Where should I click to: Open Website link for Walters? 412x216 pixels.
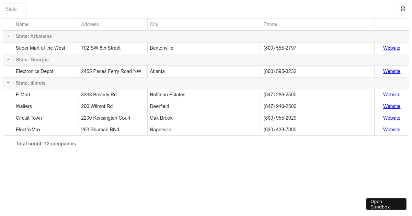point(391,106)
